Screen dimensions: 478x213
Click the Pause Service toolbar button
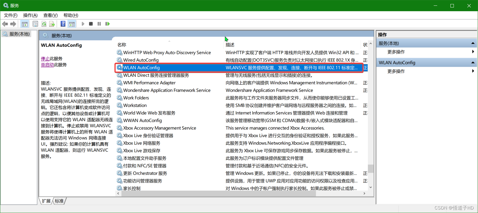(99, 24)
